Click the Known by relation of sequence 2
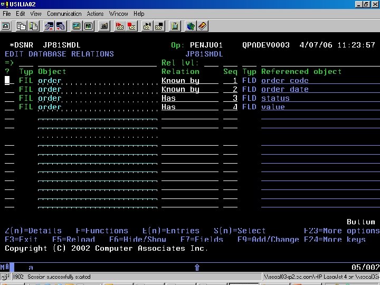This screenshot has height=285, width=380. coord(190,89)
